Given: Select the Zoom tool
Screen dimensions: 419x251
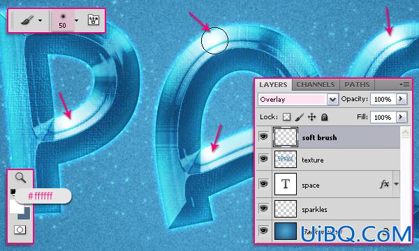Looking at the screenshot, I should [20, 177].
